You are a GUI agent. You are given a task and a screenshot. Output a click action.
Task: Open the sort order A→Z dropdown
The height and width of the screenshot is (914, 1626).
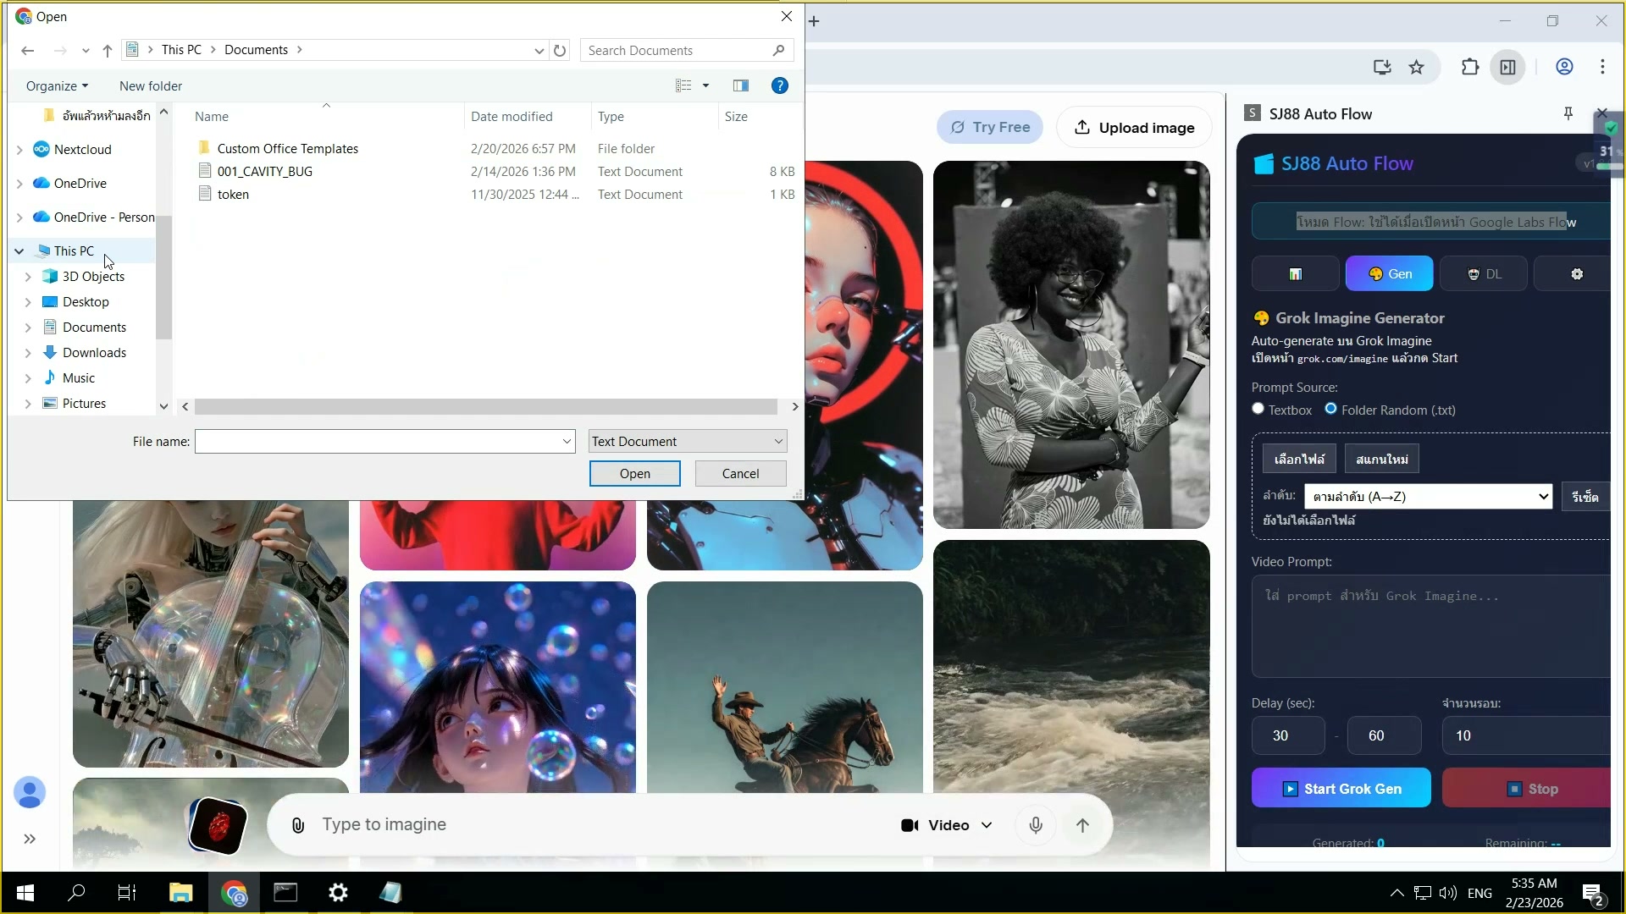pos(1428,497)
